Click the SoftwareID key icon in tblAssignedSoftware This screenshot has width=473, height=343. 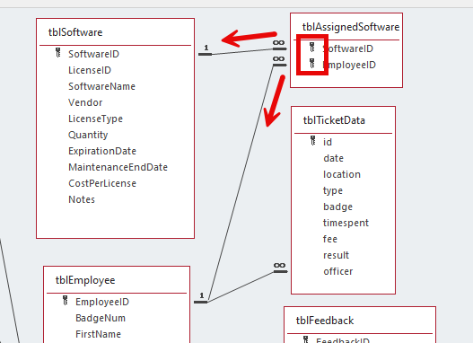click(x=312, y=47)
